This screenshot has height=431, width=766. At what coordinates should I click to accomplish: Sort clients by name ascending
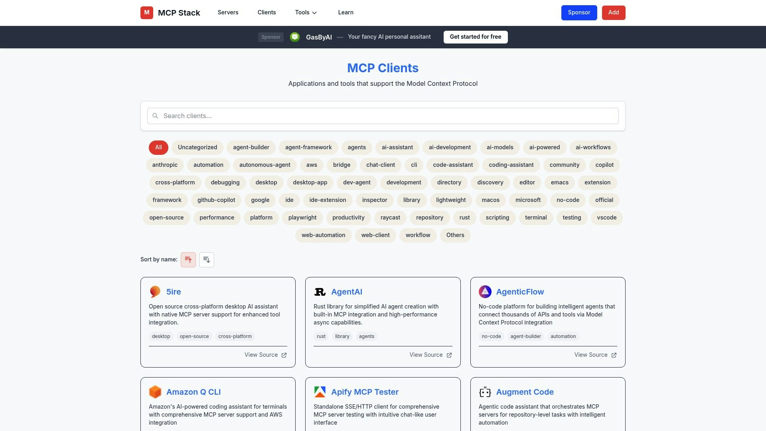click(188, 260)
